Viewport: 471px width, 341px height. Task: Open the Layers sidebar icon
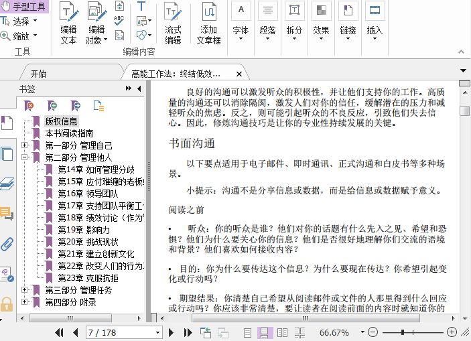pos(7,184)
